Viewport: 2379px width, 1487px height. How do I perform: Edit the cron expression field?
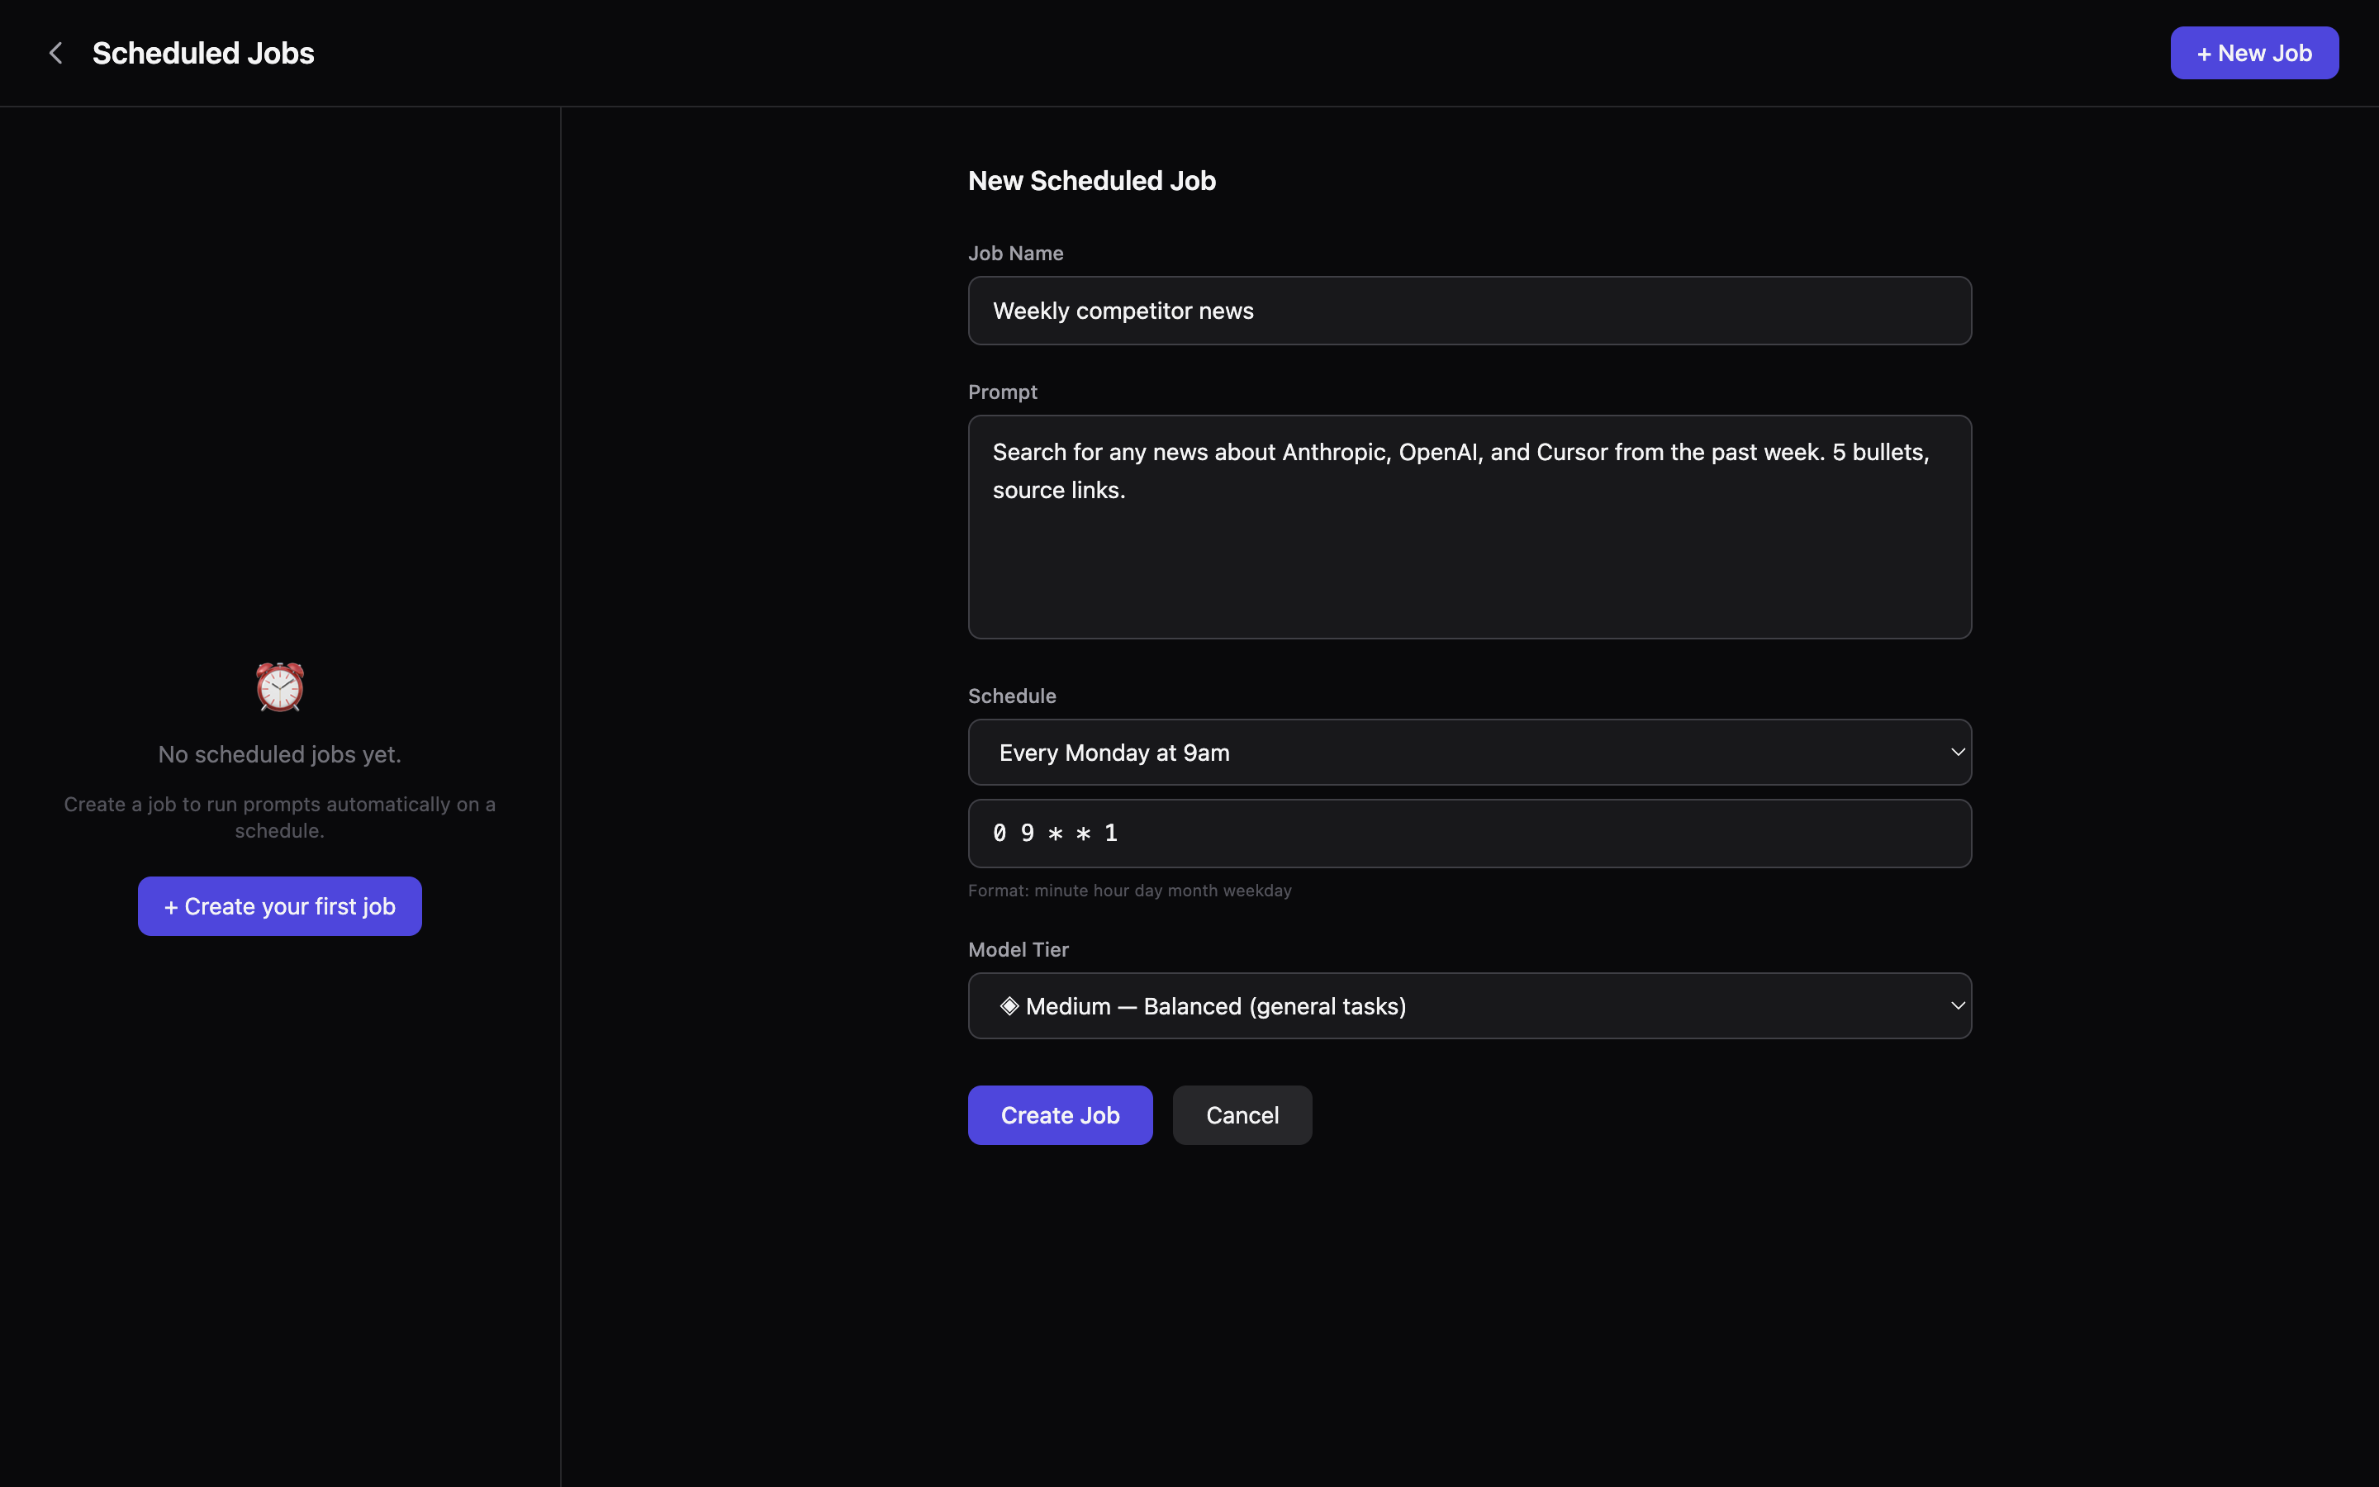click(x=1469, y=833)
